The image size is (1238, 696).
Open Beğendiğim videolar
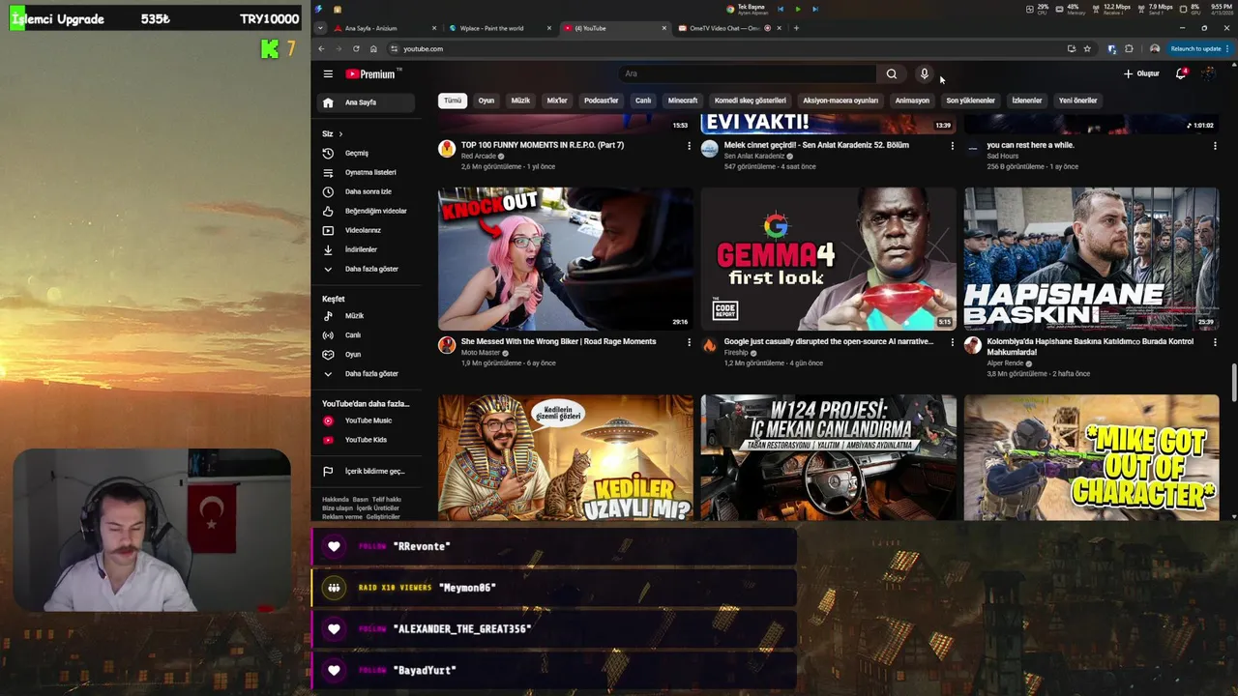(x=368, y=211)
